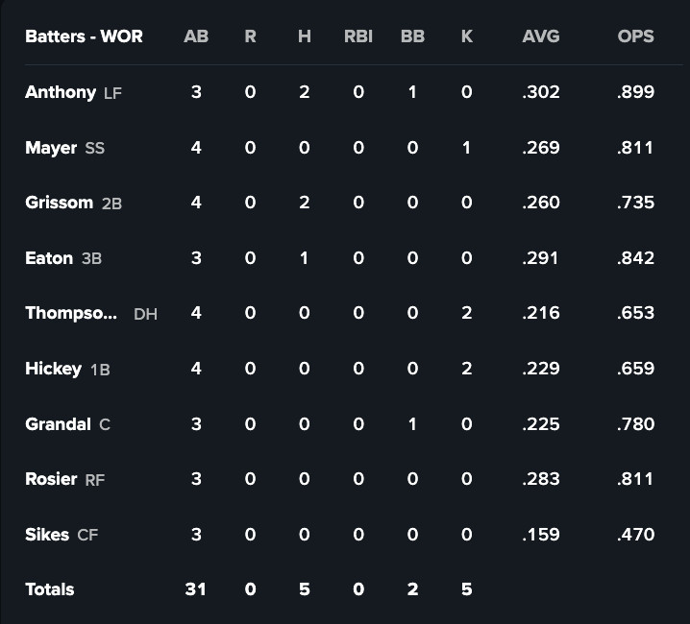Click Anthony's .899 OPS value
Viewport: 690px width, 624px height.
tap(635, 92)
